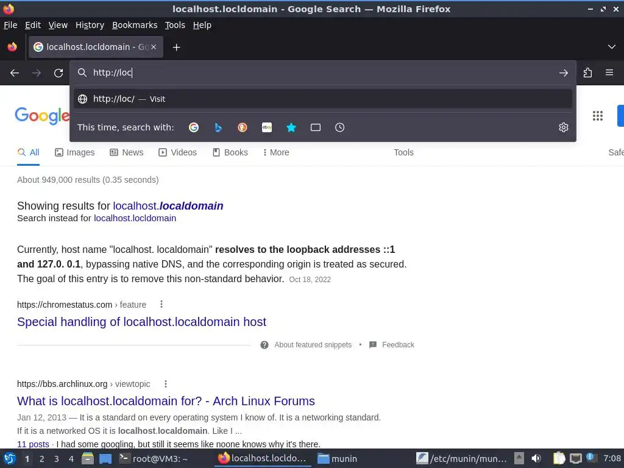Click the go arrow in the URL bar
This screenshot has height=468, width=624.
point(563,73)
